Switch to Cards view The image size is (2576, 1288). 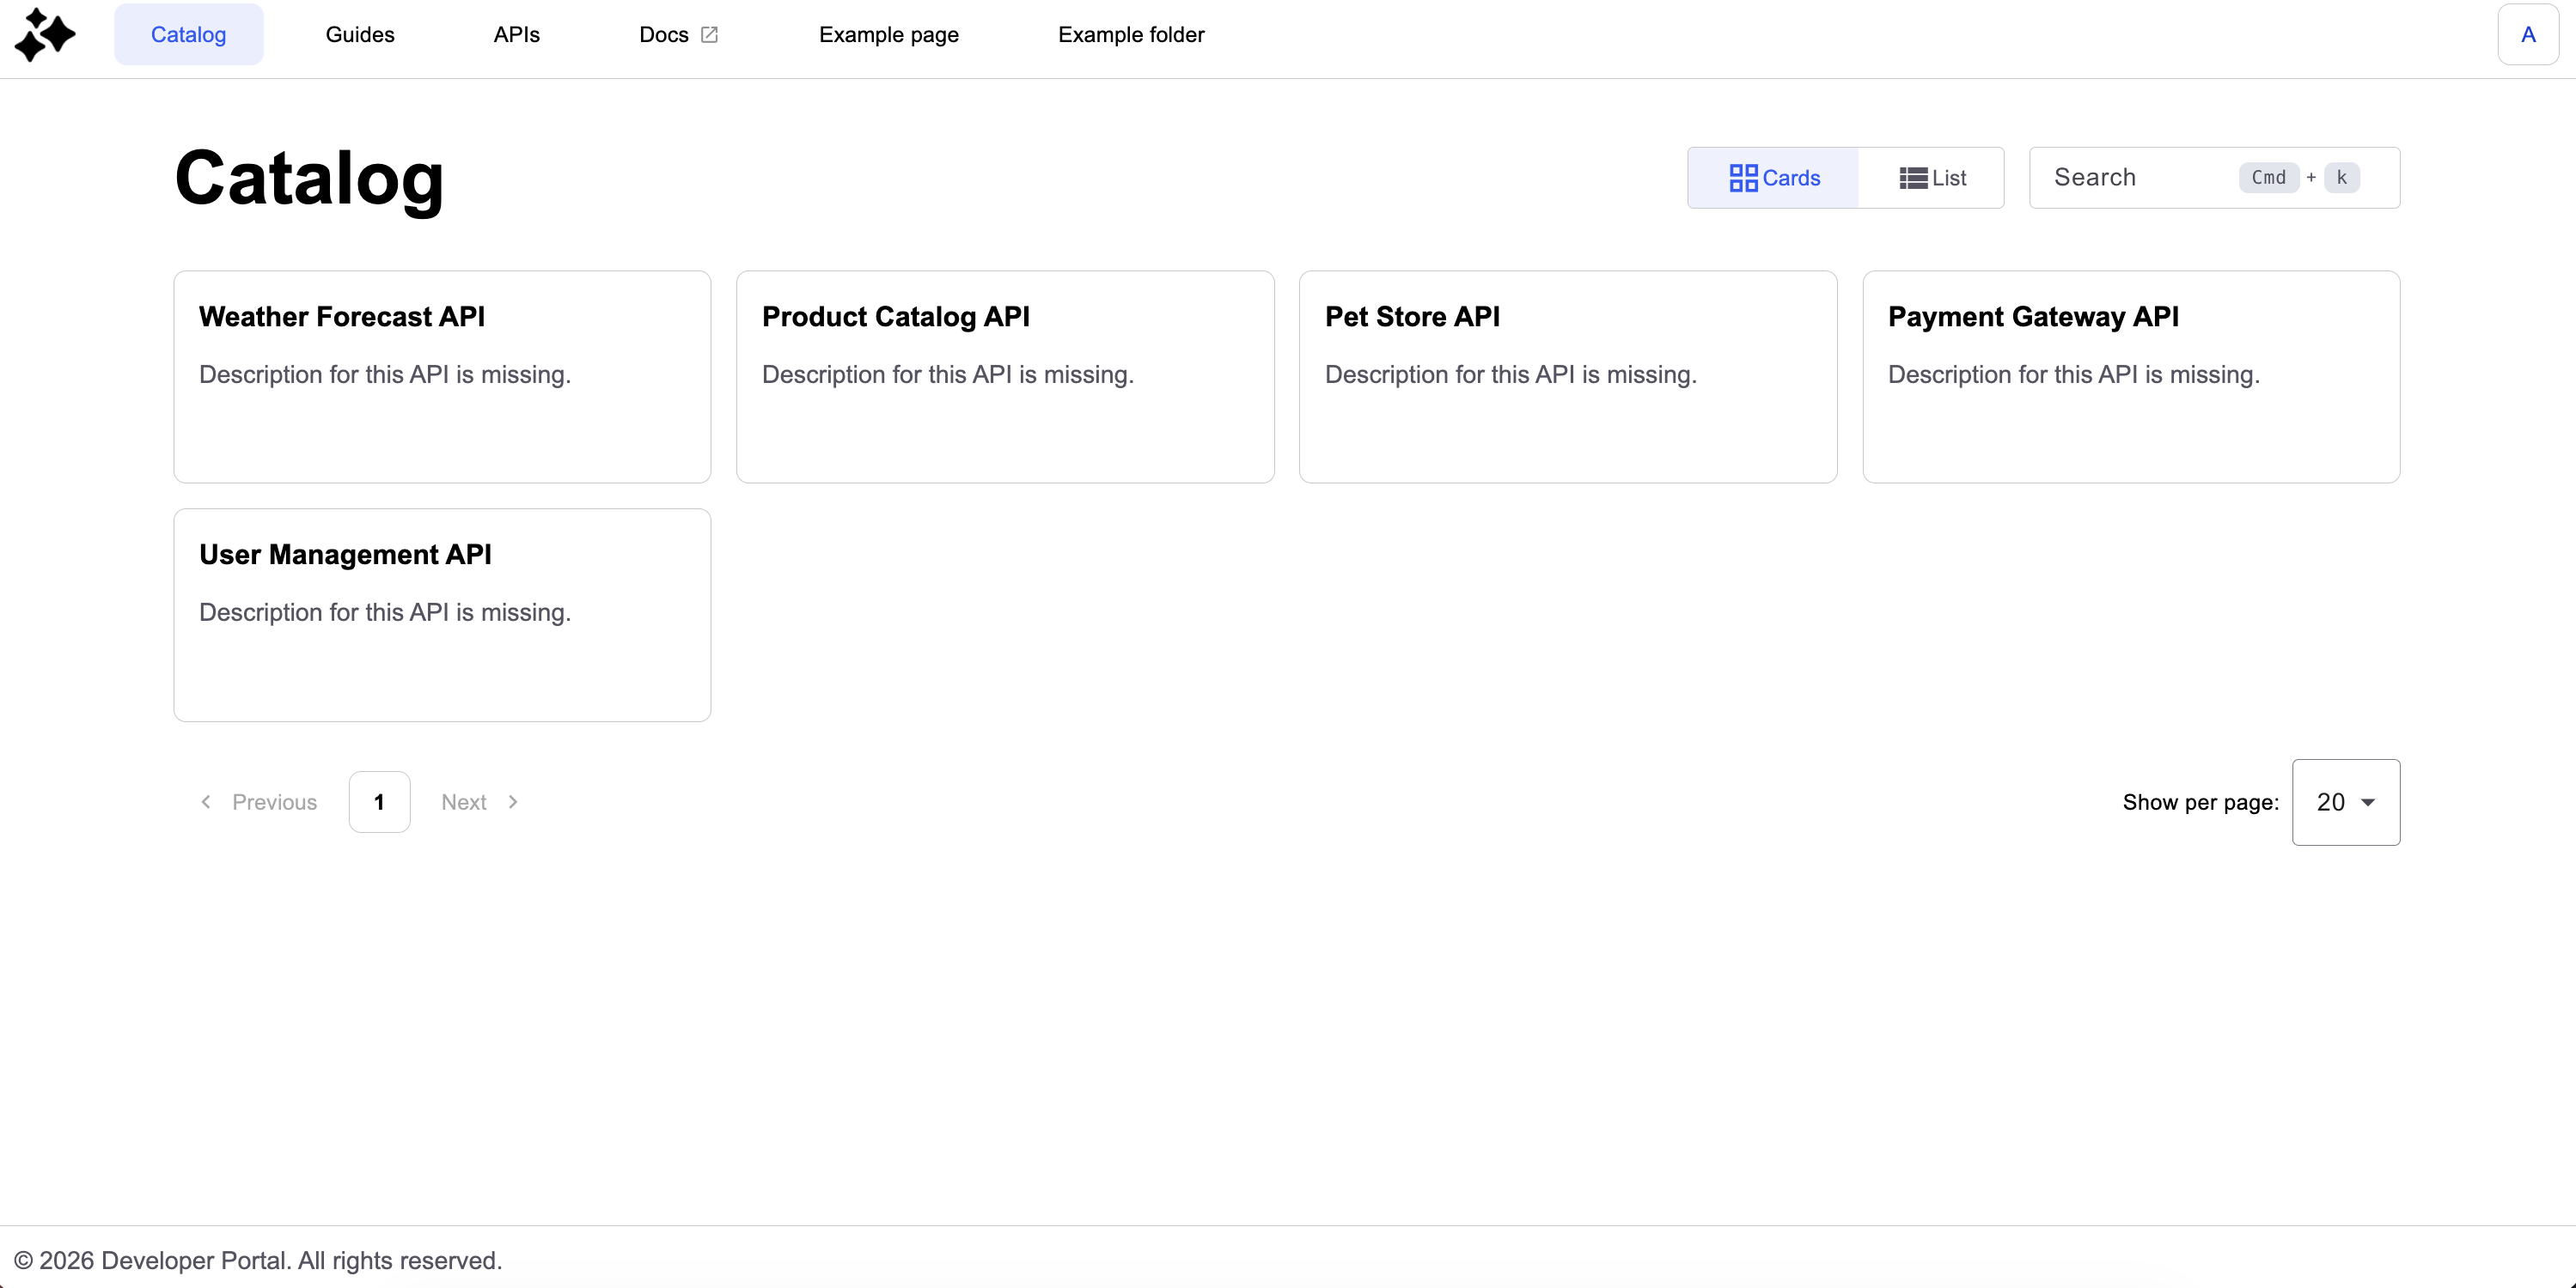[1773, 178]
